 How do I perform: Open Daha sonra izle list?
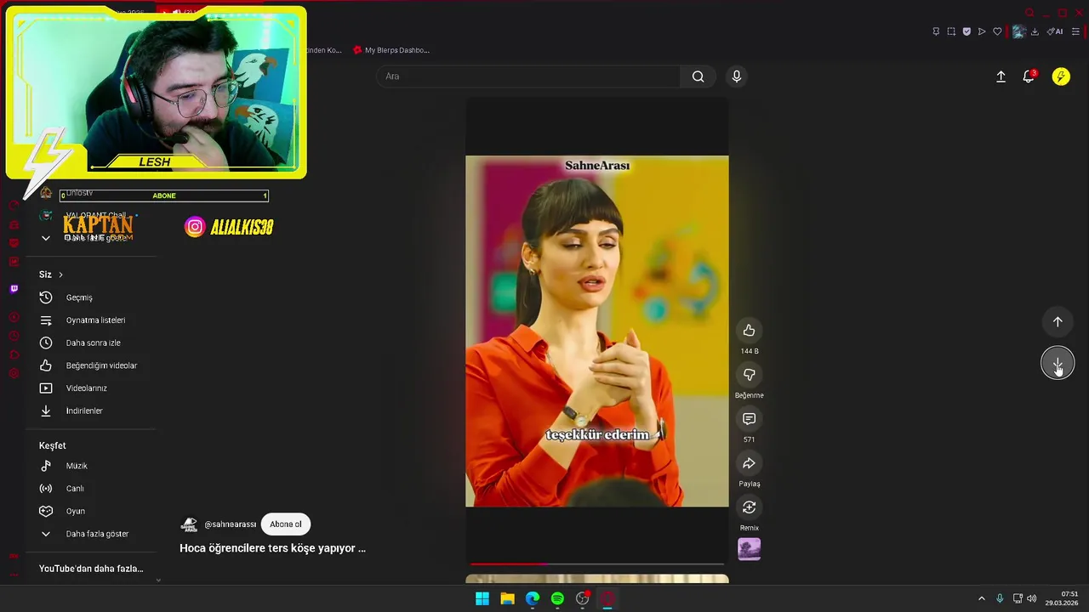(x=94, y=343)
